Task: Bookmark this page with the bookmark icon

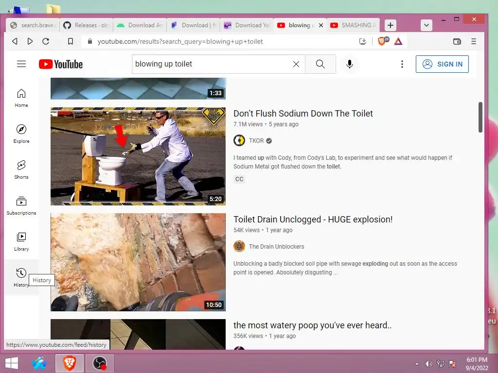Action: pos(71,41)
